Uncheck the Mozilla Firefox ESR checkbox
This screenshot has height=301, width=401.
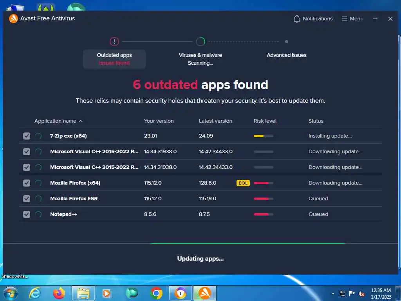pos(27,199)
